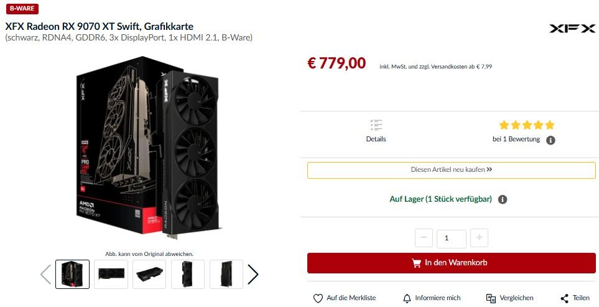Decrease quantity with the minus stepper
599x307 pixels.
[x=424, y=238]
